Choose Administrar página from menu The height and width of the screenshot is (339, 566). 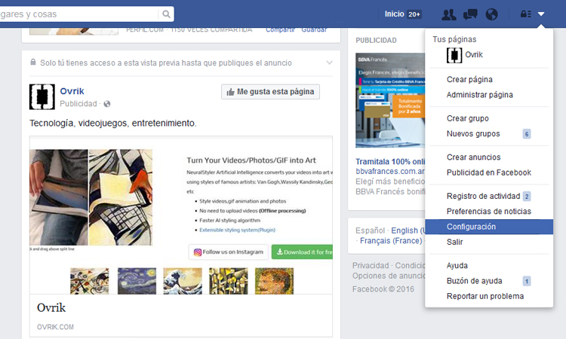coord(479,95)
